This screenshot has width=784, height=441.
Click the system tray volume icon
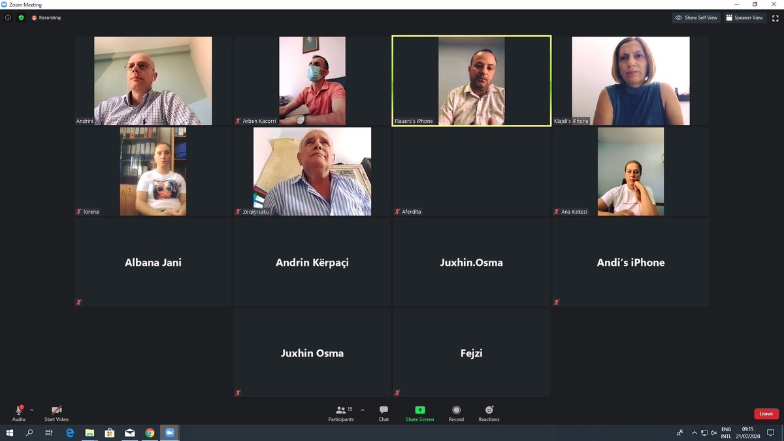tap(714, 433)
